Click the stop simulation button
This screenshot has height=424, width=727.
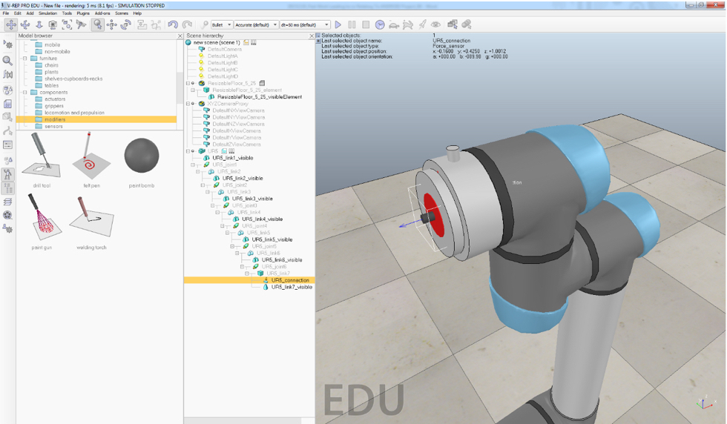[366, 24]
